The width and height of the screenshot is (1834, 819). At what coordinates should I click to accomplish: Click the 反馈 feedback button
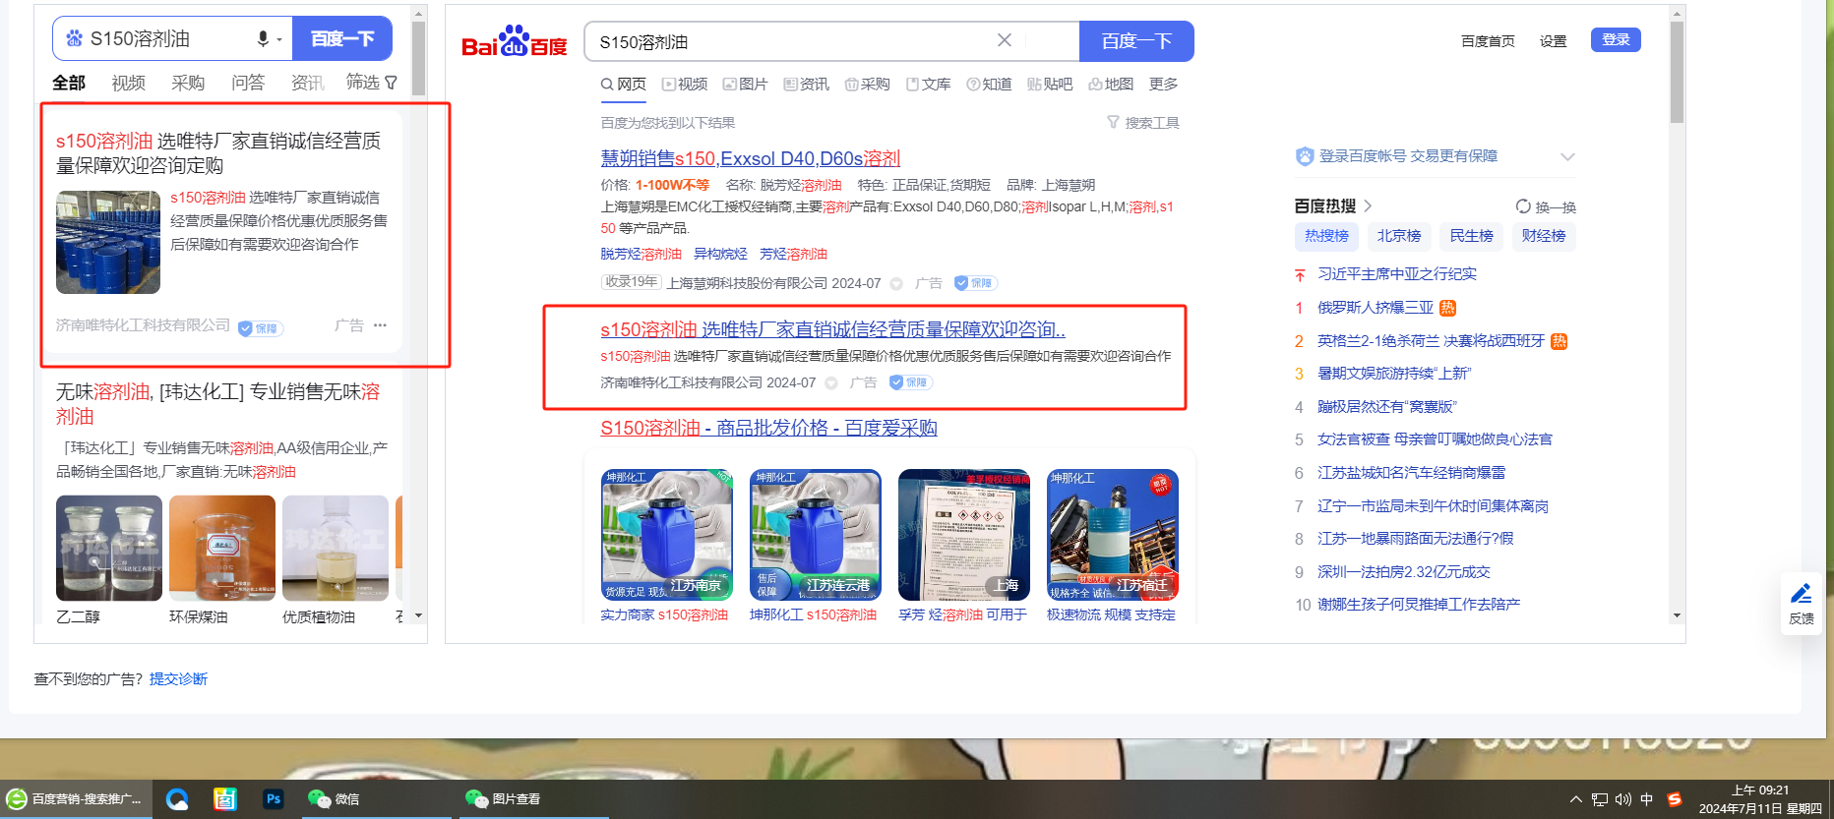point(1802,604)
